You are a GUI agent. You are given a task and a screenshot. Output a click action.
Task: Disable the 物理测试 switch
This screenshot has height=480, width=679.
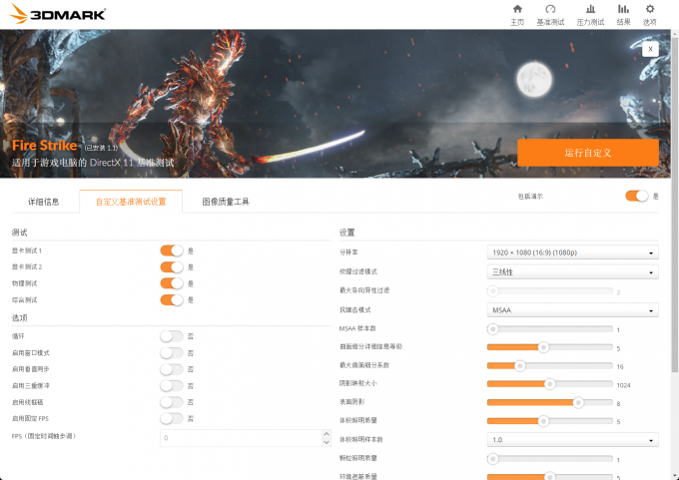(x=172, y=283)
